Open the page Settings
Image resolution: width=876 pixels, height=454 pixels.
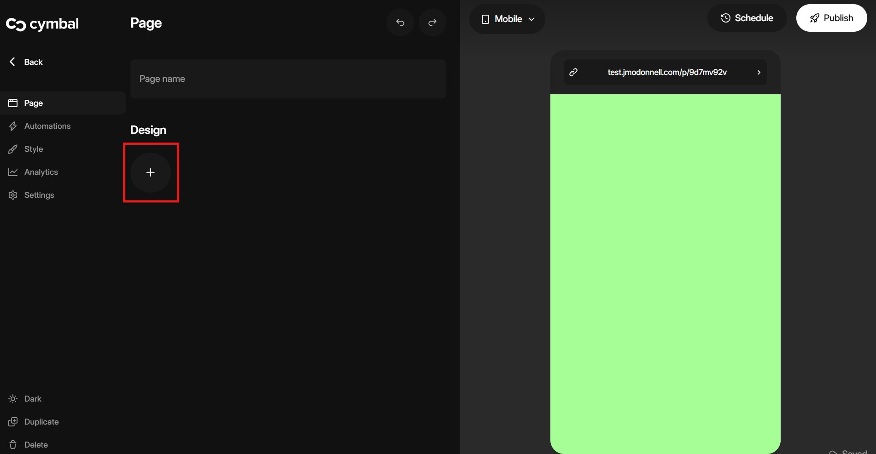(39, 195)
